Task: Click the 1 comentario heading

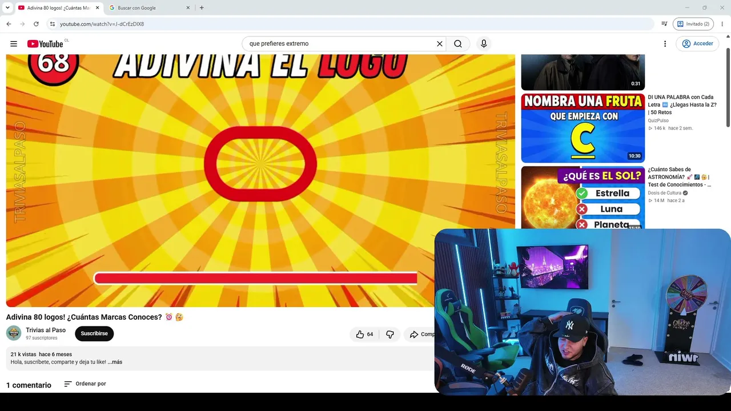Action: [x=29, y=385]
